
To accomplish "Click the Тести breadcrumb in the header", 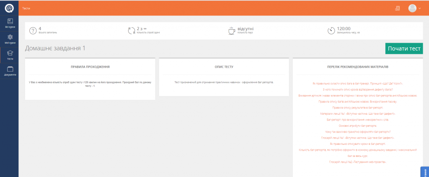I will pyautogui.click(x=26, y=8).
